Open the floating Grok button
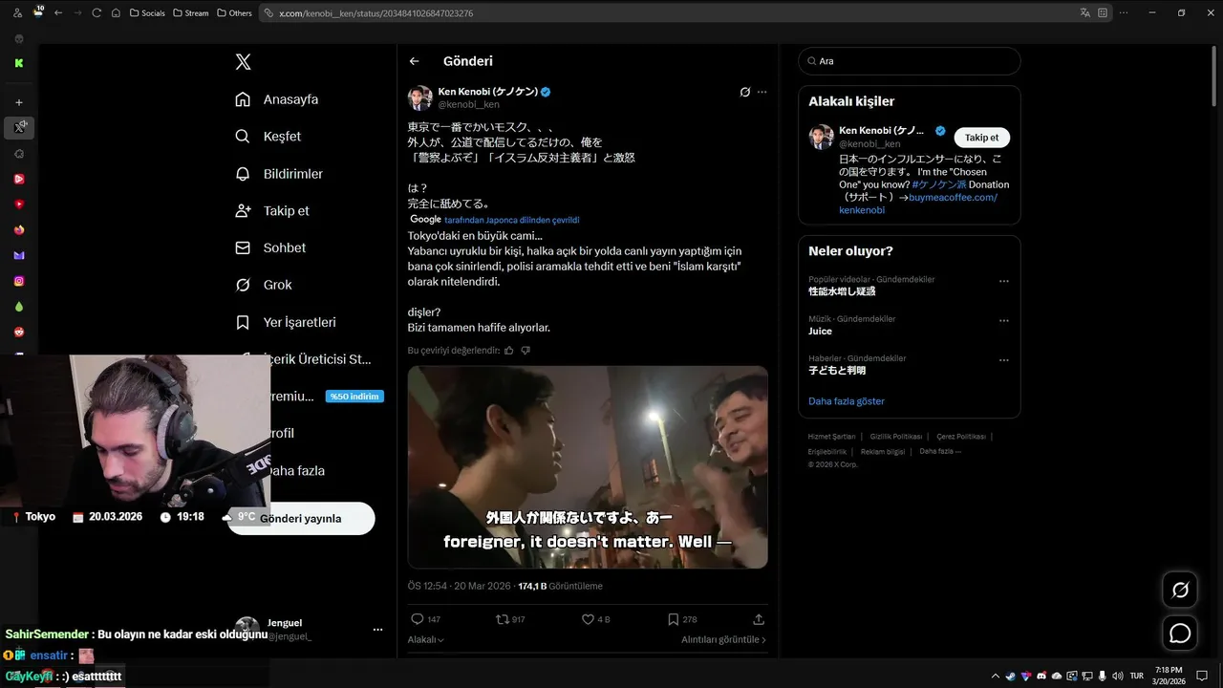This screenshot has height=688, width=1223. coord(1180,591)
